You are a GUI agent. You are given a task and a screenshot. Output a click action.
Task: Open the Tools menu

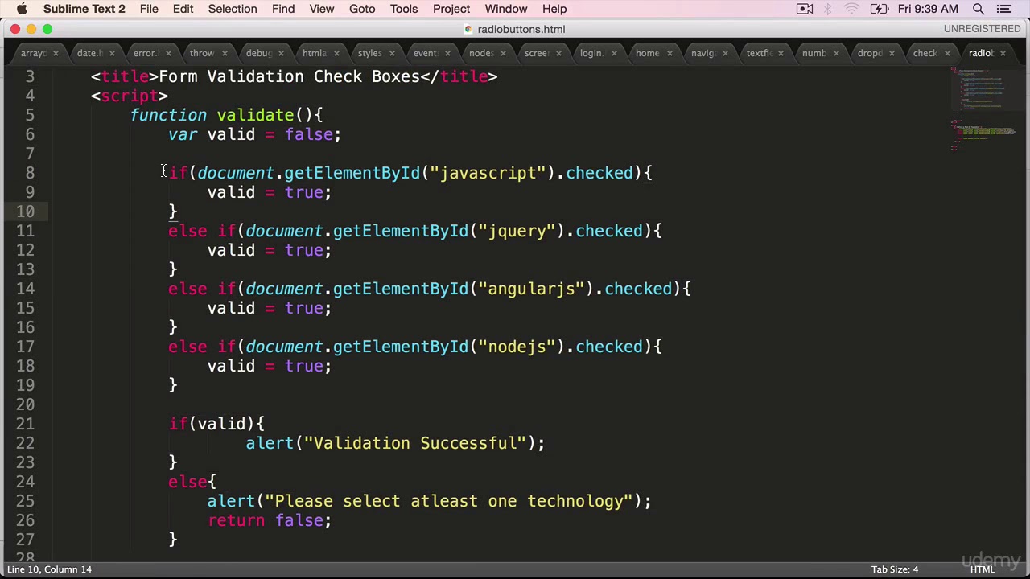pos(404,9)
